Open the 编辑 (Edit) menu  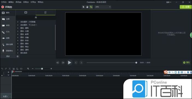[x=11, y=2]
